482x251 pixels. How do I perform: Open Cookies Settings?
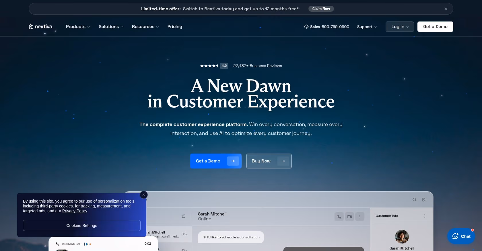point(82,225)
